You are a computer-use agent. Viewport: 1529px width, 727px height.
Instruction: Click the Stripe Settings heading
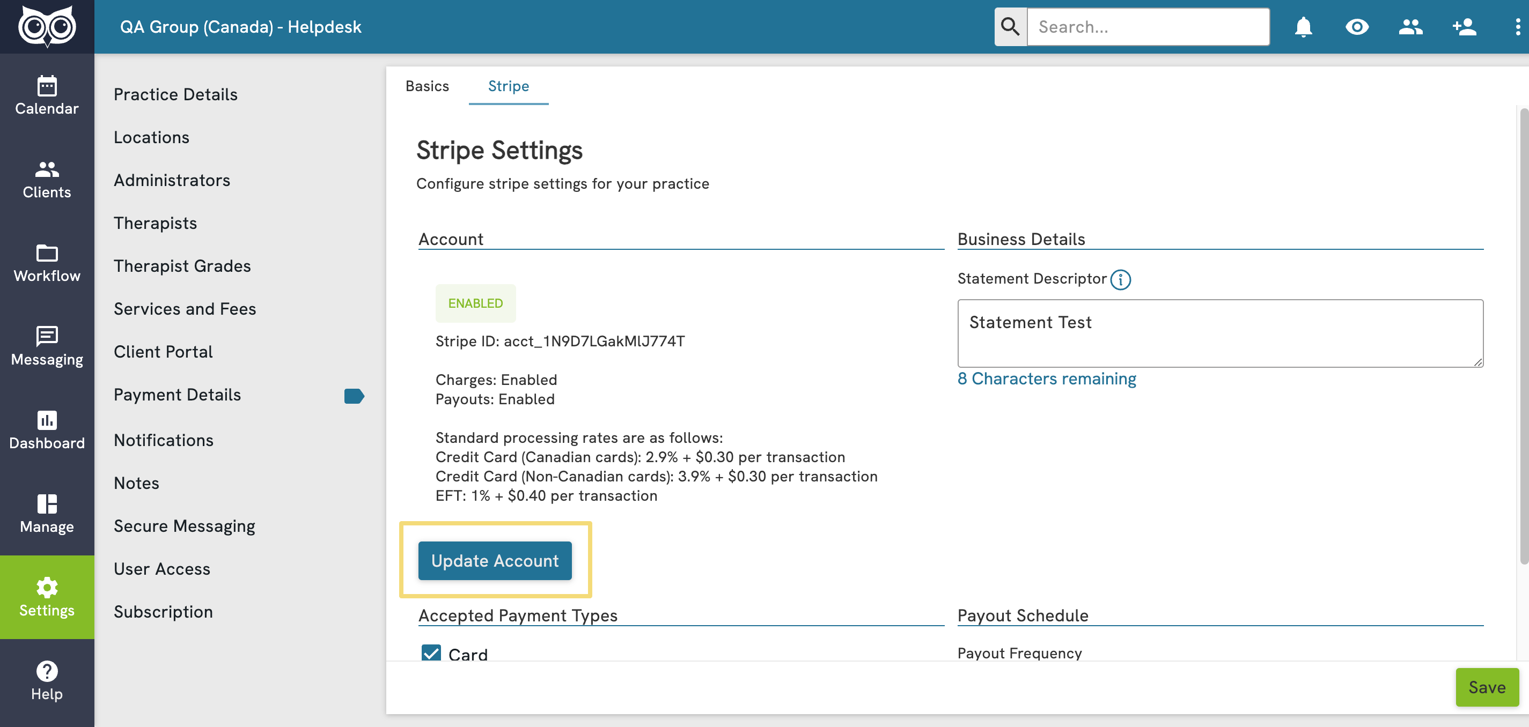(499, 150)
